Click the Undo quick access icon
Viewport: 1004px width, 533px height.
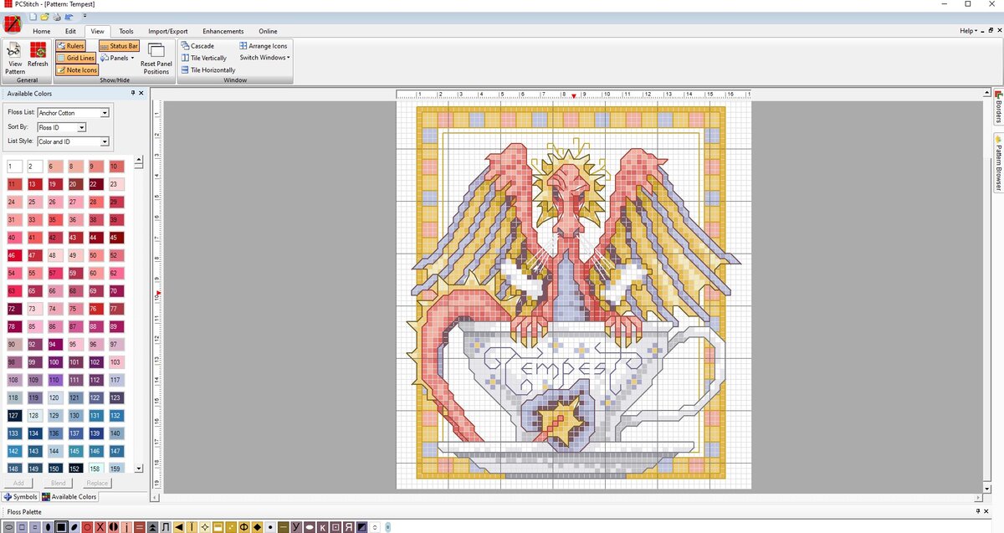coord(69,17)
